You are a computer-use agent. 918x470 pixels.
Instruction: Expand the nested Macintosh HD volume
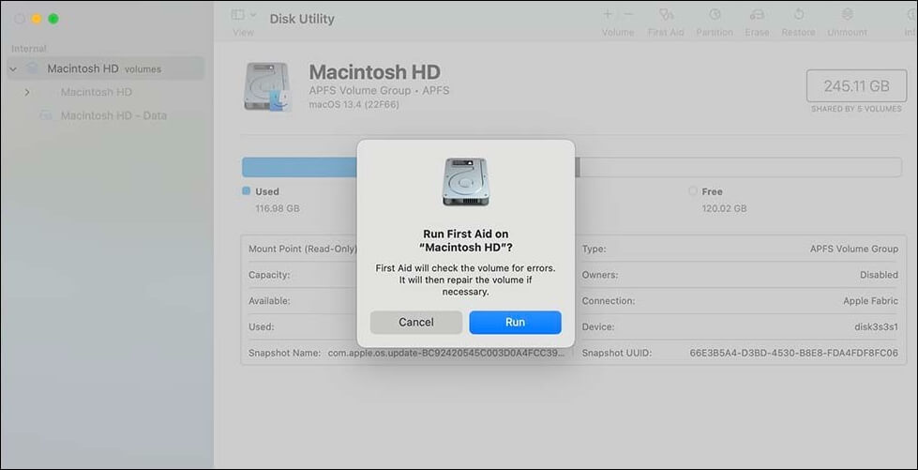(27, 92)
